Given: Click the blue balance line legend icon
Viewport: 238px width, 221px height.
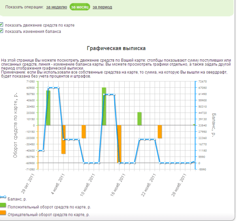Looking at the screenshot, I should pyautogui.click(x=3, y=197).
